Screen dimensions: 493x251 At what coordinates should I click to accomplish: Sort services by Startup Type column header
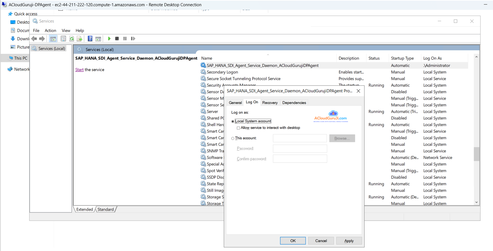pos(402,58)
